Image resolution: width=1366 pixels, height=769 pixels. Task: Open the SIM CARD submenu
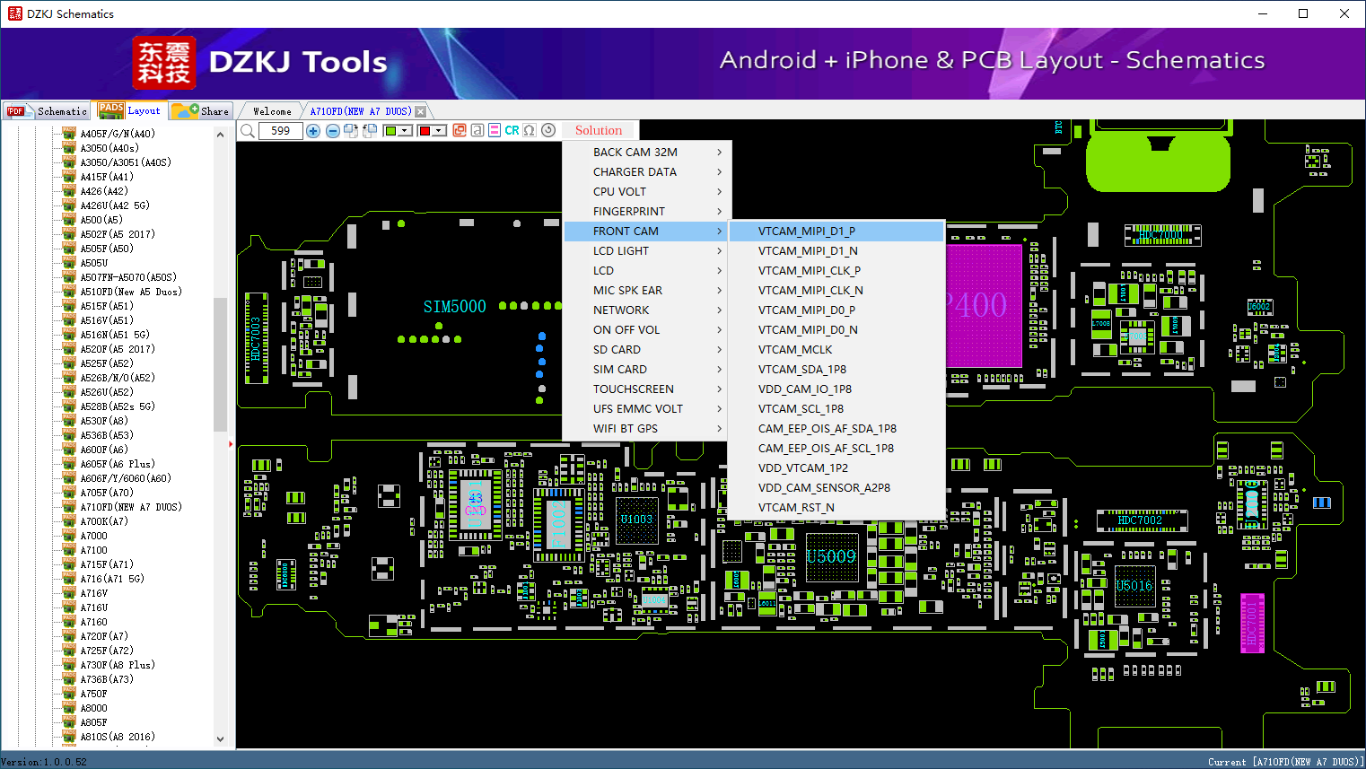point(646,370)
